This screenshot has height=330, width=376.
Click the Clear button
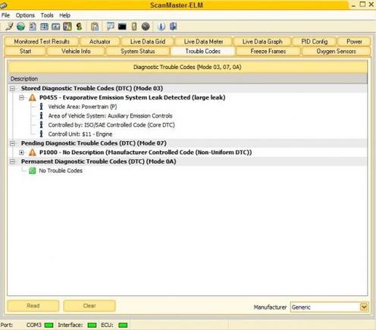[x=89, y=306]
